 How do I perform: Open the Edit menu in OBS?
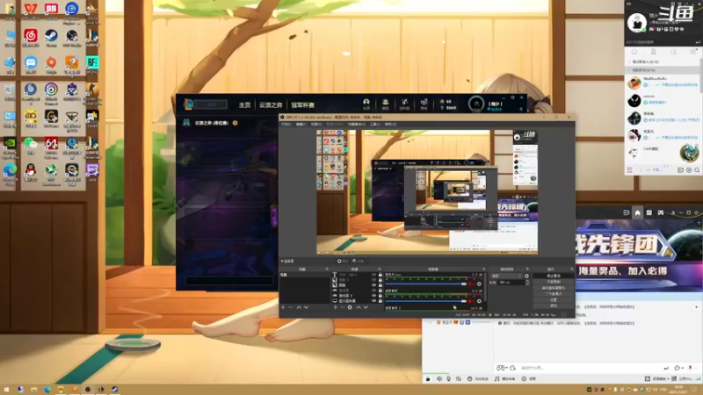tap(301, 124)
